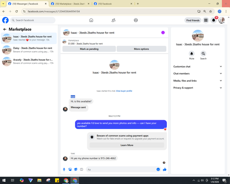Viewport: 230px width, 184px height.
Task: Click Isaac's avatar beside phone number message
Action: point(65,159)
